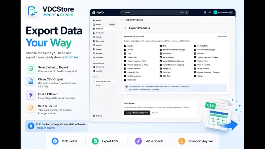Image resolution: width=265 pixels, height=149 pixels.
Task: Click the info icon in export notice
Action: pyautogui.click(x=127, y=86)
